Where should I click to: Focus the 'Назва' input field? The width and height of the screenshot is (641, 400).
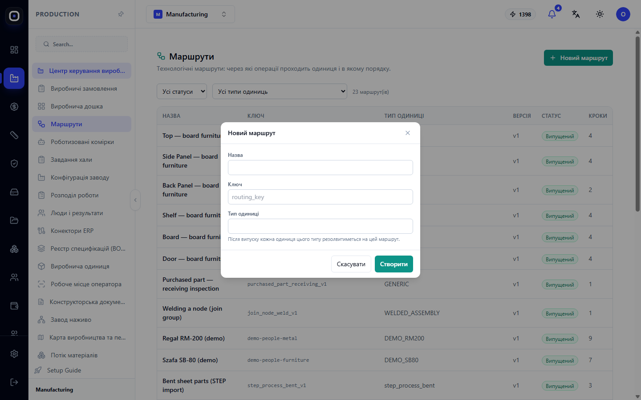[x=320, y=168]
